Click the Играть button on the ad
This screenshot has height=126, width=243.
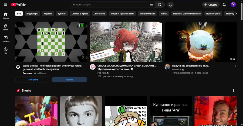point(69,79)
